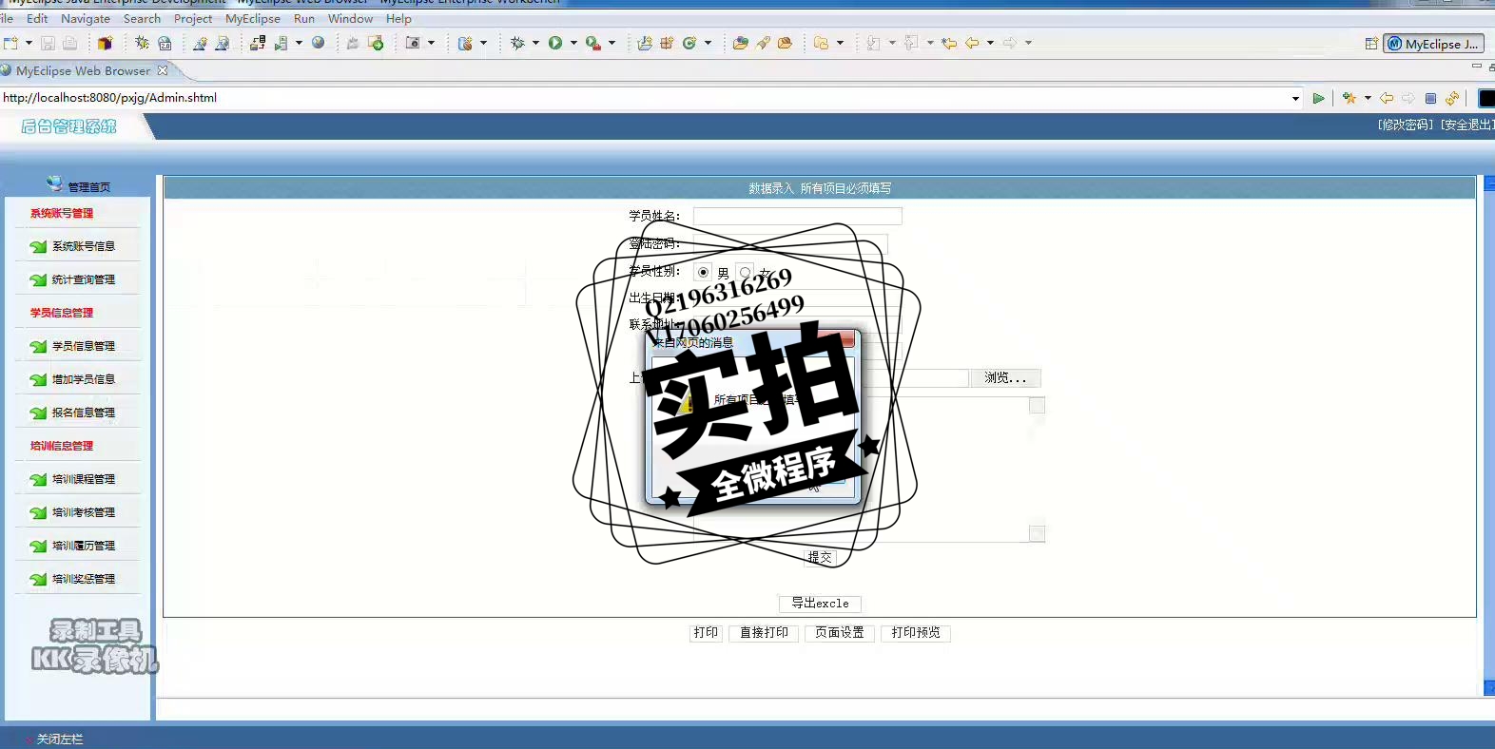
Task: Click the browser Refresh icon
Action: point(1452,98)
